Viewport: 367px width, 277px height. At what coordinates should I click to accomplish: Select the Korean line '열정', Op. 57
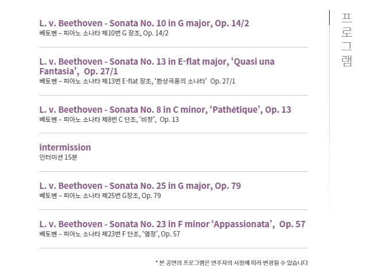click(x=110, y=234)
